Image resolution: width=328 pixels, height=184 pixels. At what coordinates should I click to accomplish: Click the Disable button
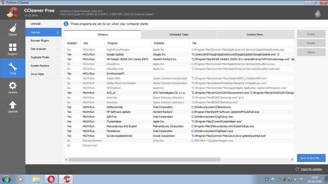[x=311, y=43]
